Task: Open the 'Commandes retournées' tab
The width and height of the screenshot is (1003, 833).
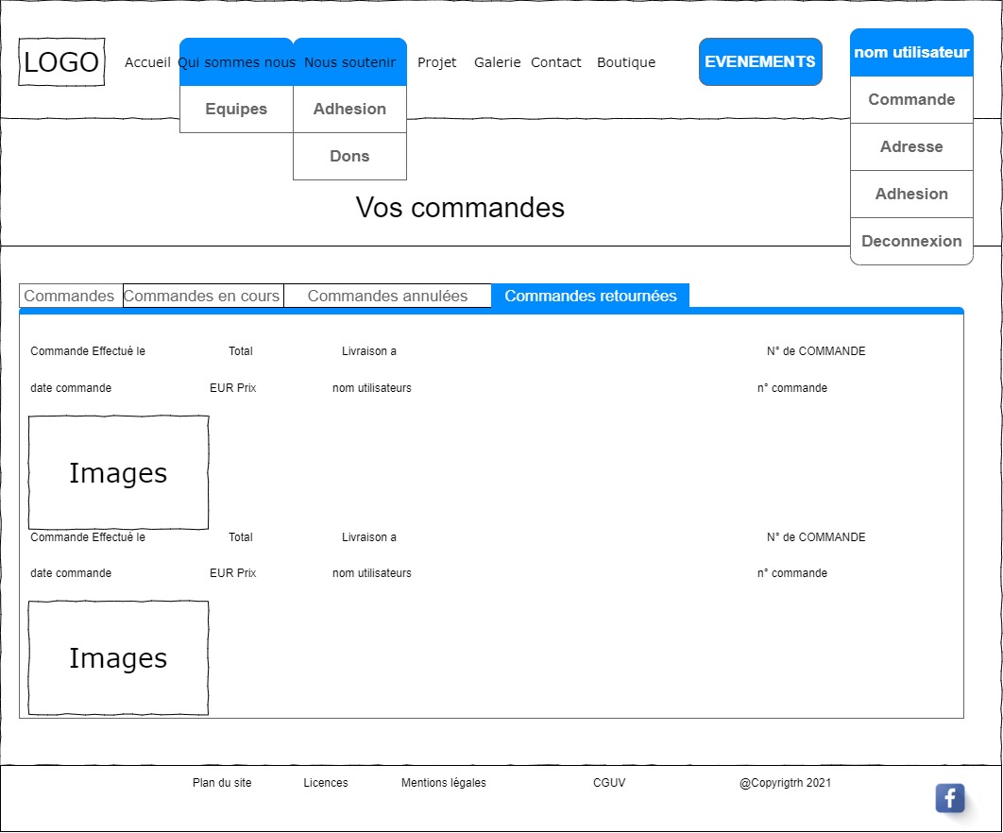Action: point(590,296)
